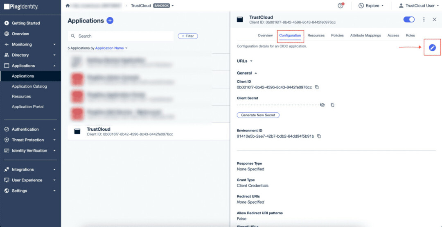Click the Grant Type value Client Credentials
Image resolution: width=442 pixels, height=227 pixels.
pyautogui.click(x=253, y=186)
